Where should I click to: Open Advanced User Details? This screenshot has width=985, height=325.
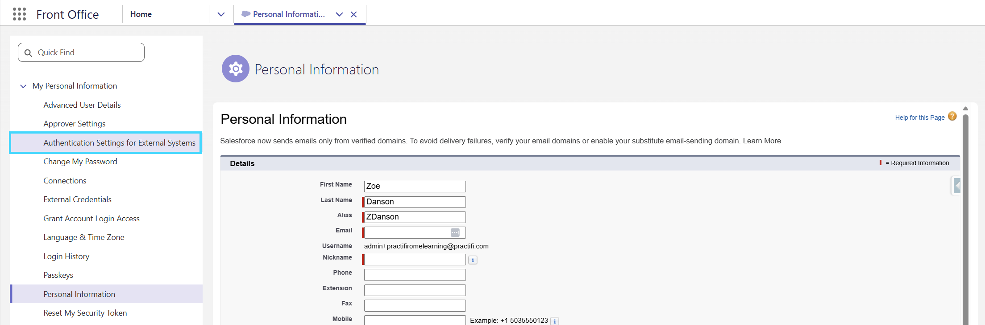point(82,105)
